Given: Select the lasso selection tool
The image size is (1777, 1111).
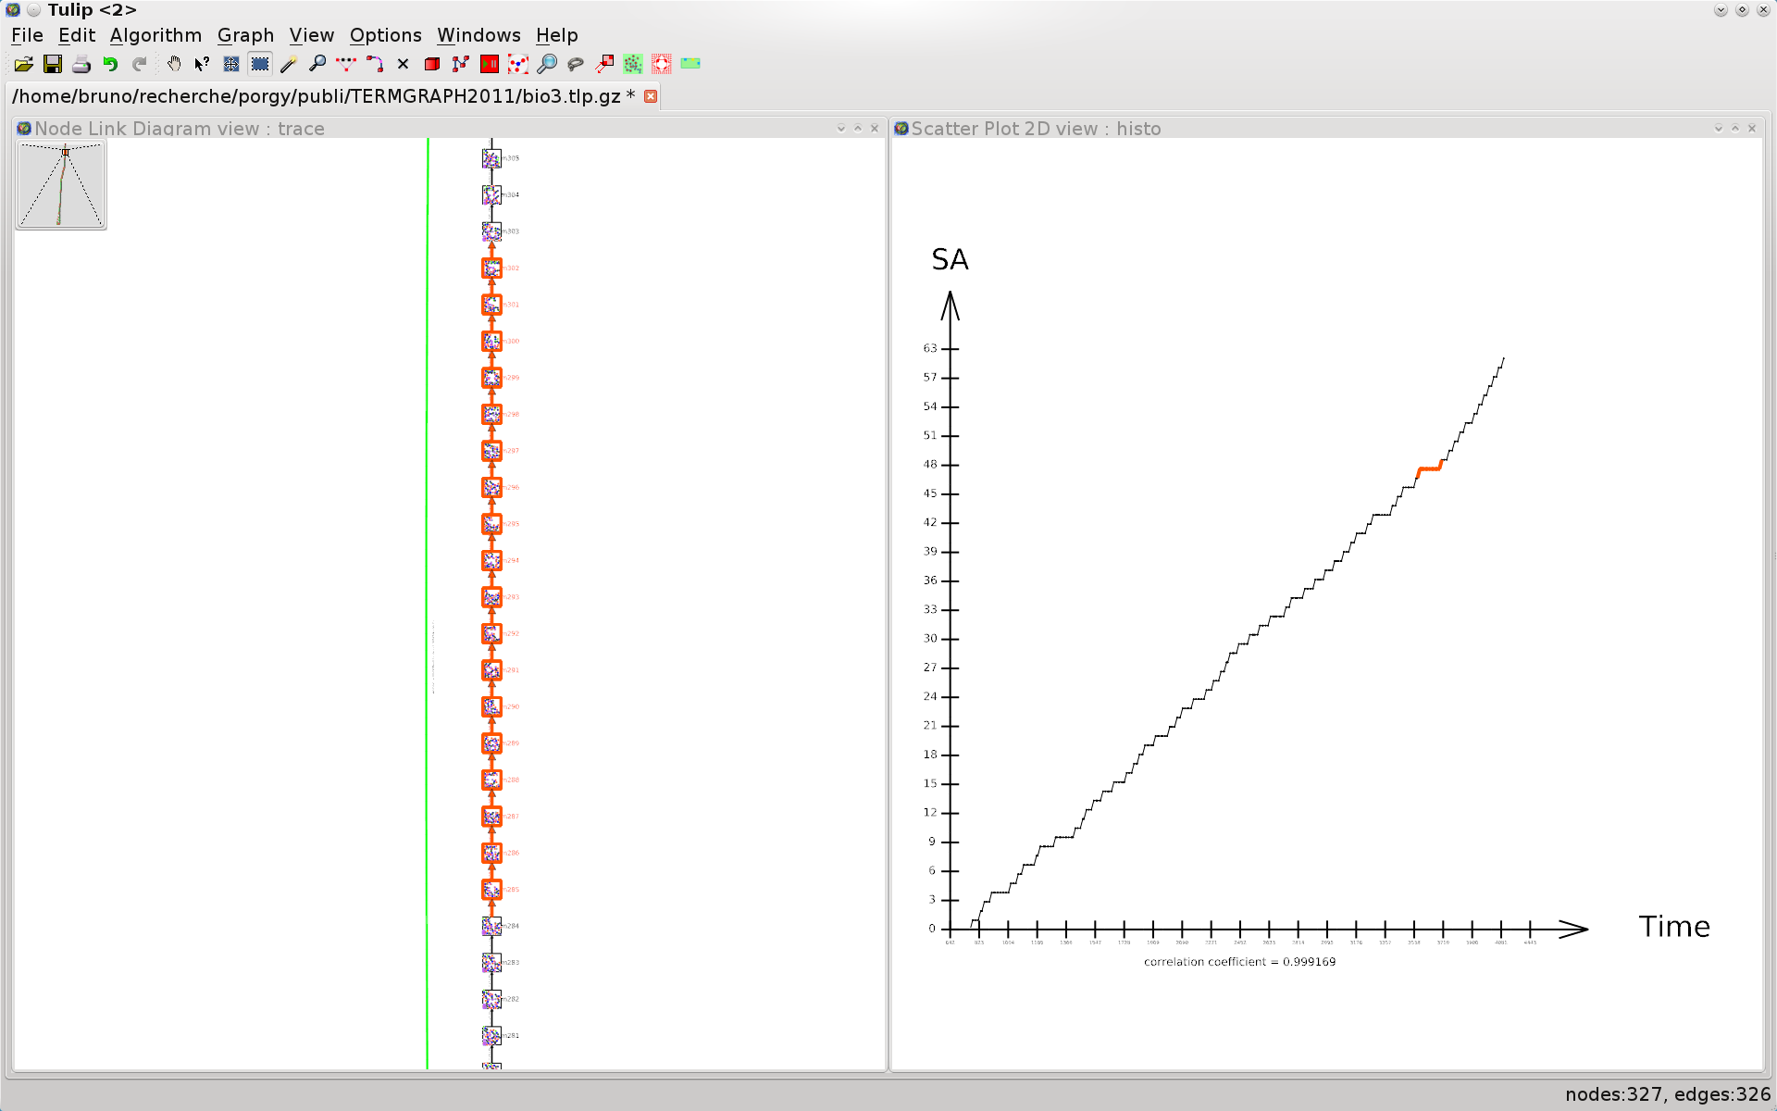Looking at the screenshot, I should tap(576, 64).
